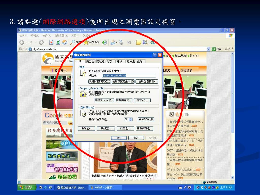Open the Back button history dropdown
This screenshot has height=195, width=260.
[35, 42]
